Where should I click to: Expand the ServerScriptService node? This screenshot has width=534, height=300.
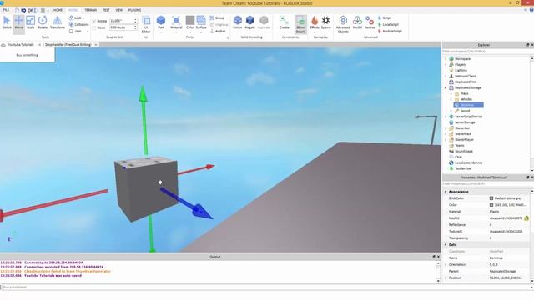pos(446,117)
